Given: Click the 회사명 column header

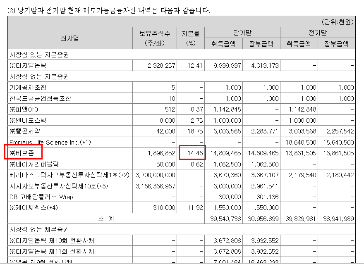Looking at the screenshot, I should pyautogui.click(x=70, y=38).
